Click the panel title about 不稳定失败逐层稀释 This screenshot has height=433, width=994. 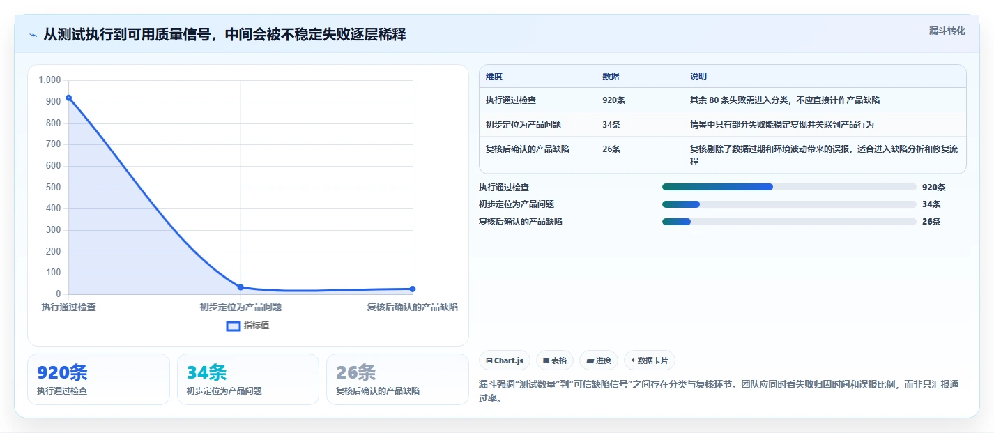pos(224,35)
